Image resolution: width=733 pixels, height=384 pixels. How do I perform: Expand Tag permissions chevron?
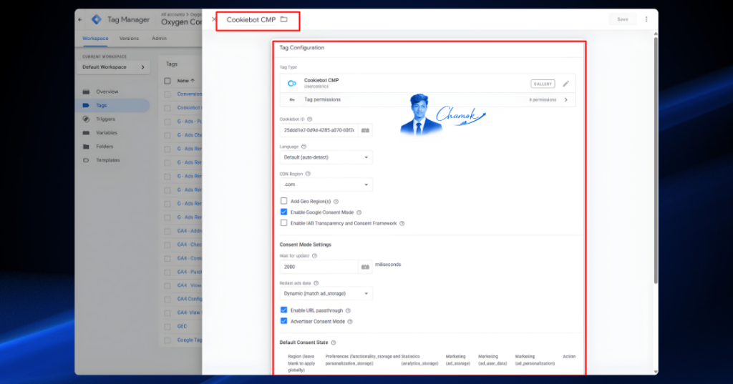coord(565,100)
